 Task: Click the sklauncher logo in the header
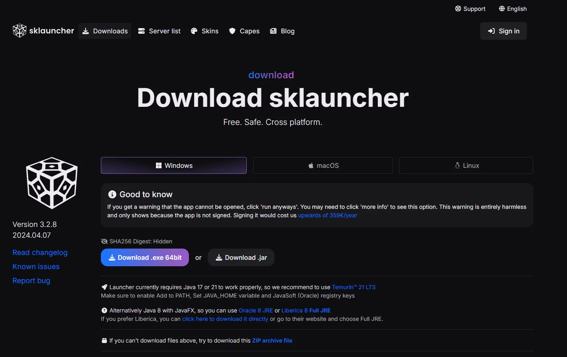click(x=43, y=31)
